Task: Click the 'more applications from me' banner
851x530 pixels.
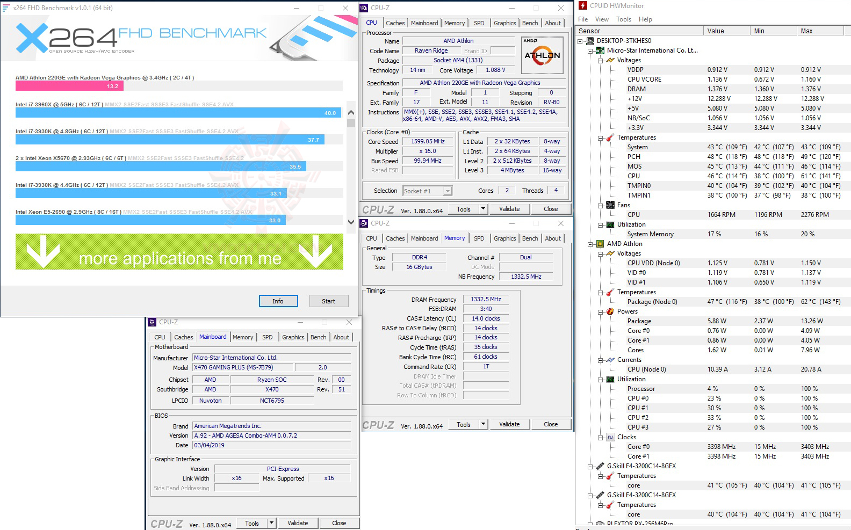Action: point(179,251)
